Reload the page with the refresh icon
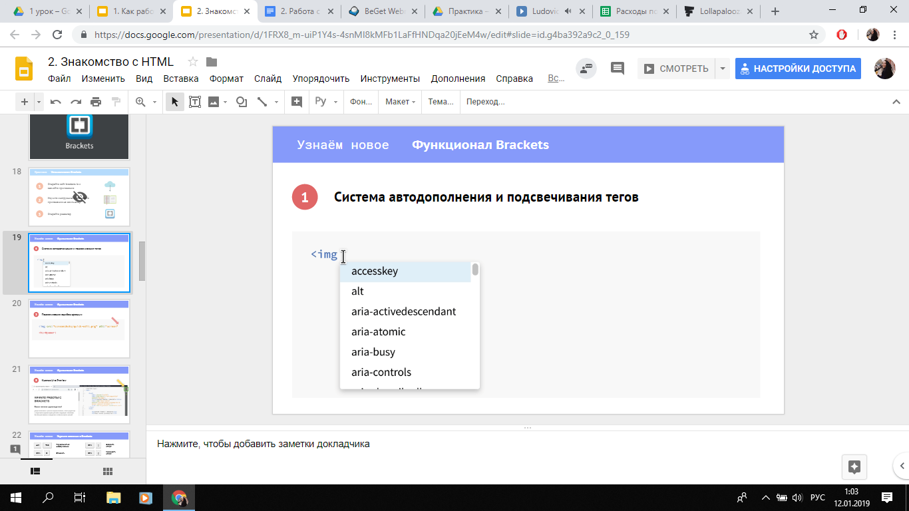 57,35
